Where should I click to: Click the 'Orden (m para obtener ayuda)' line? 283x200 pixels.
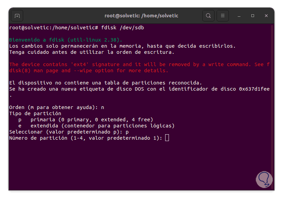(57, 107)
